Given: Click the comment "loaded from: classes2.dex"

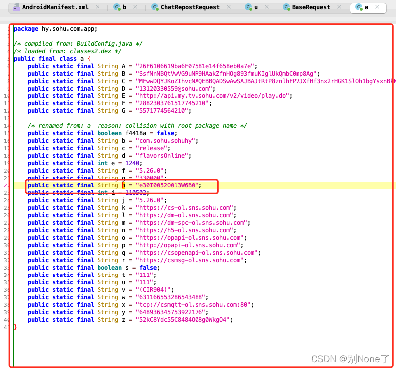Looking at the screenshot, I should [68, 51].
